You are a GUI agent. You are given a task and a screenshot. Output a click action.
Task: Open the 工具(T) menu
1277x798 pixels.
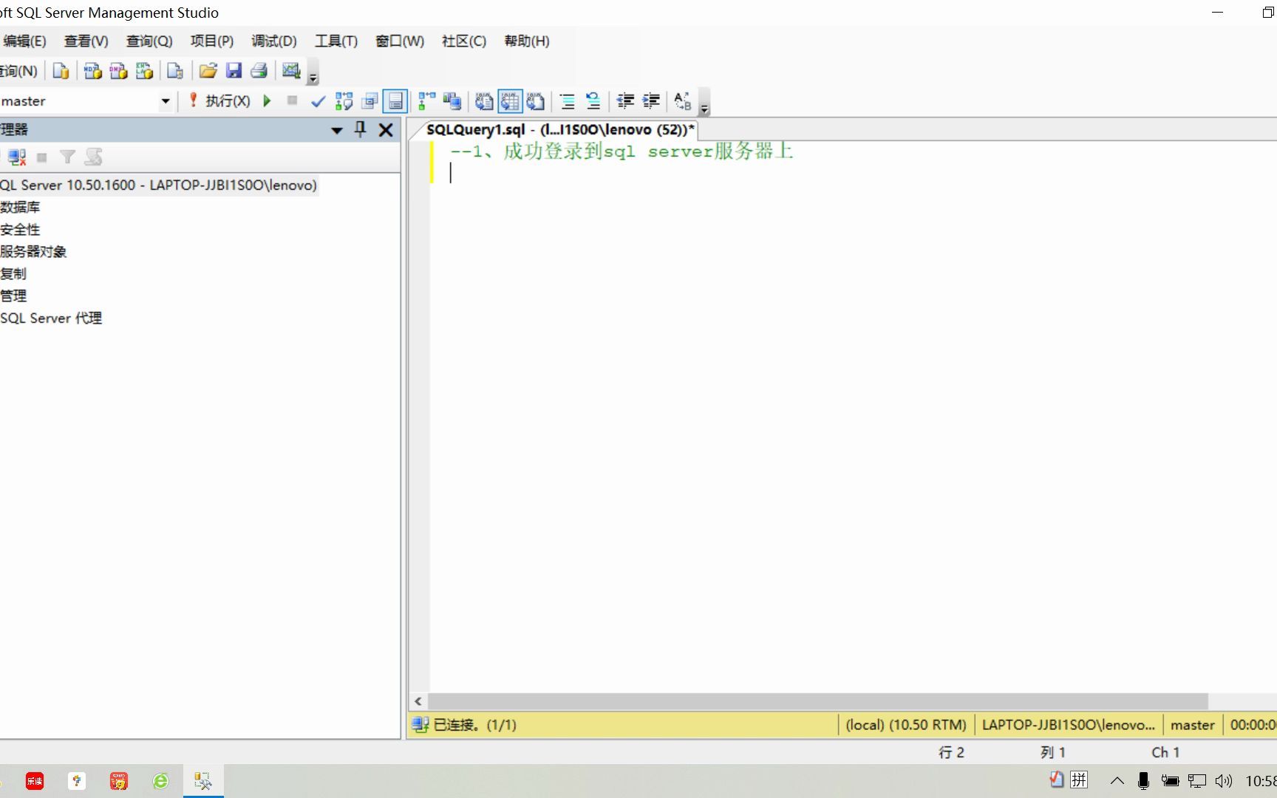pos(336,41)
